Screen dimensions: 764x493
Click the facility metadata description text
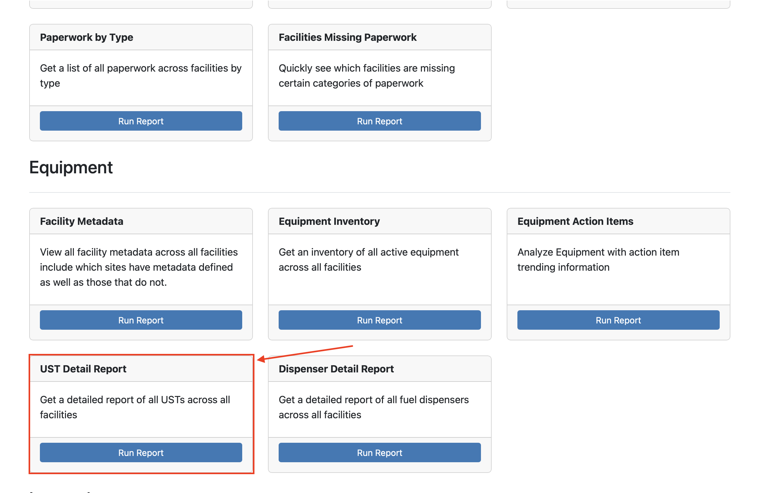tap(139, 267)
